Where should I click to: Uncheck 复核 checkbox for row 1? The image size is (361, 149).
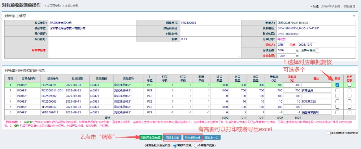point(337,85)
